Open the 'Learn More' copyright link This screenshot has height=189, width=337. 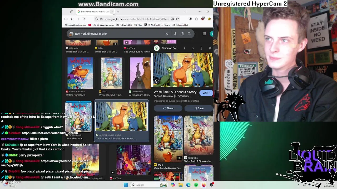tap(194, 101)
